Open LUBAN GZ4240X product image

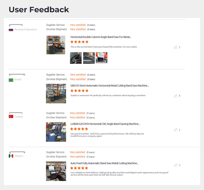coord(56,132)
